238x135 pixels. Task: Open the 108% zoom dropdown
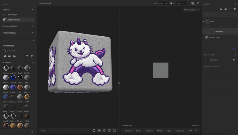(x=193, y=131)
